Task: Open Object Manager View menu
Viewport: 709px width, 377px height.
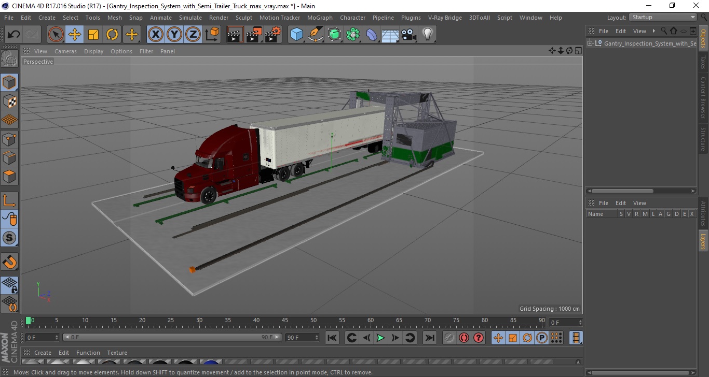Action: coord(639,31)
